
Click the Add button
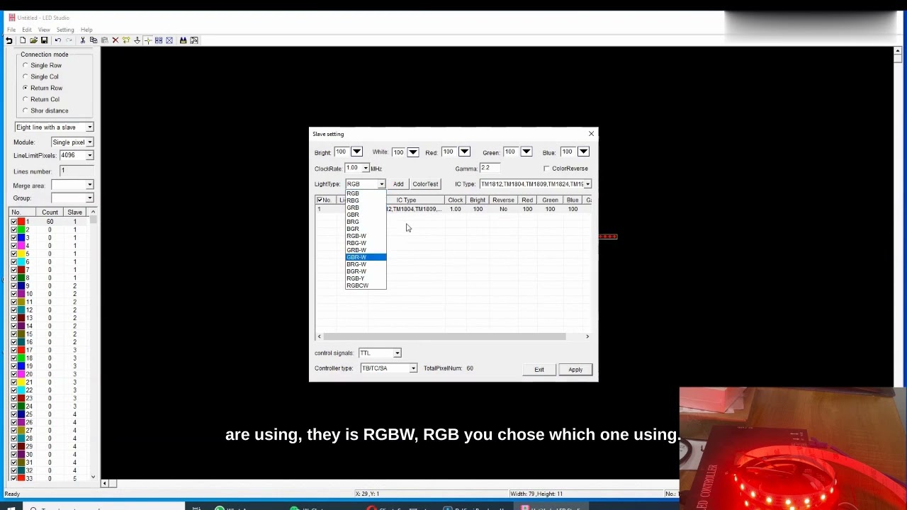click(x=398, y=184)
